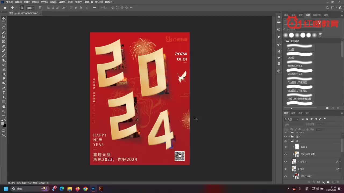The width and height of the screenshot is (344, 193).
Task: Hide the IMG_2599-2 layer
Action: [285, 176]
